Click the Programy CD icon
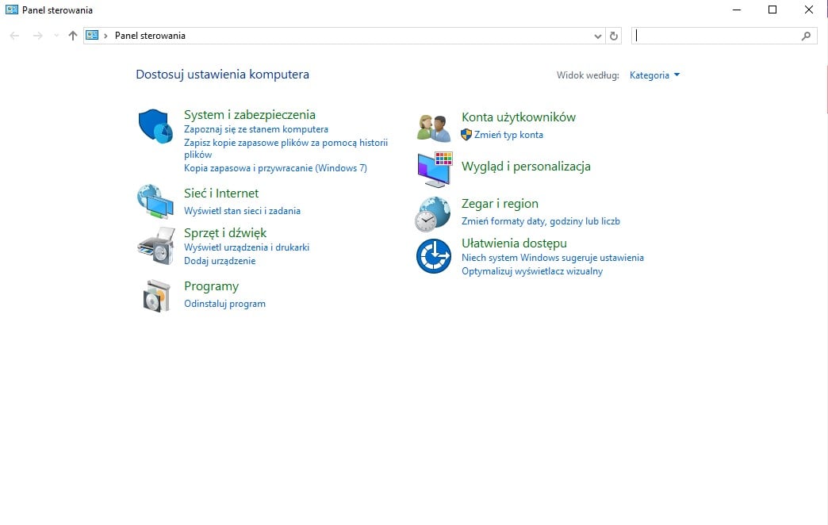Screen dimensions: 828x525 155,295
